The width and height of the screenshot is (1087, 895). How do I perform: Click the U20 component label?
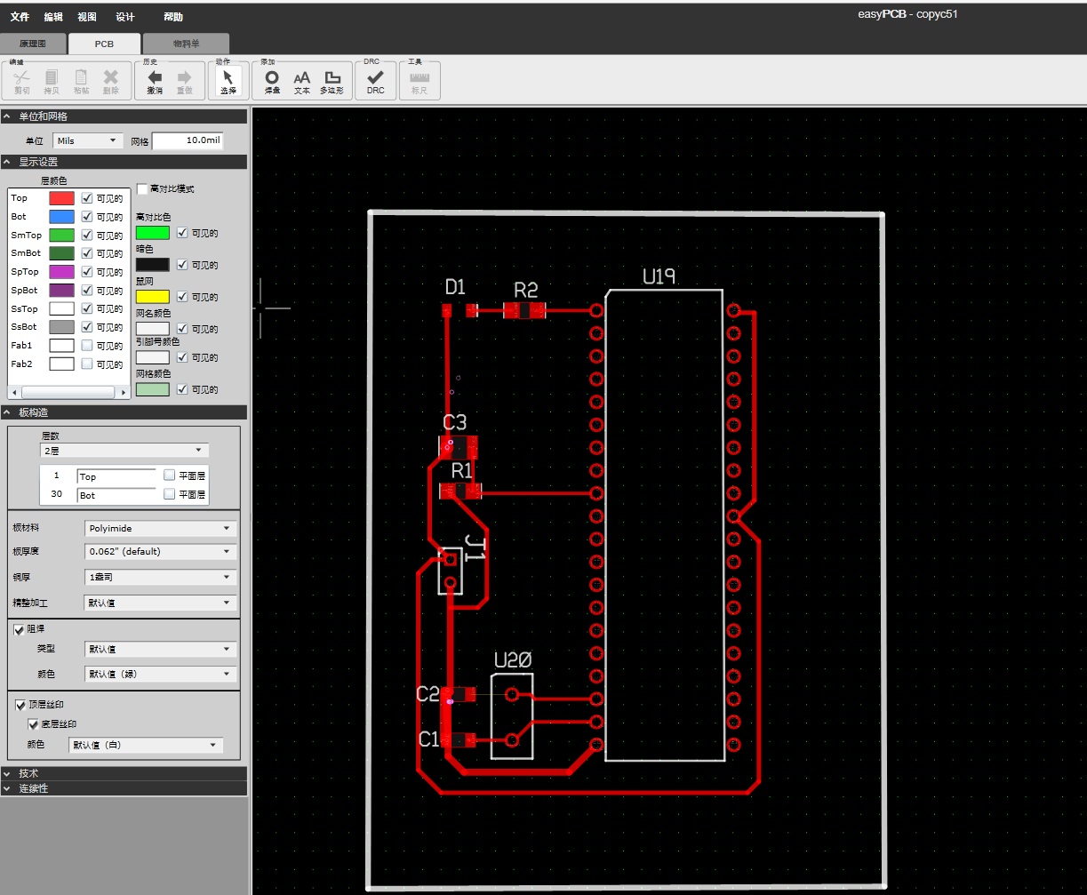[x=512, y=660]
